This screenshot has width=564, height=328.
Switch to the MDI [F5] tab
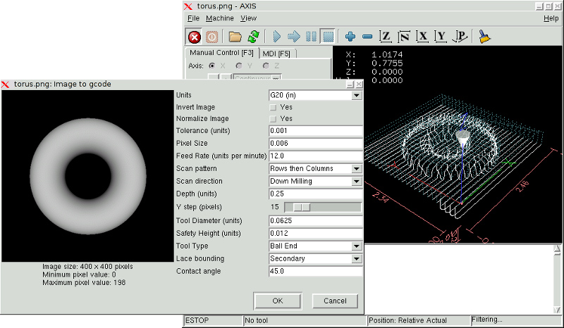click(278, 53)
